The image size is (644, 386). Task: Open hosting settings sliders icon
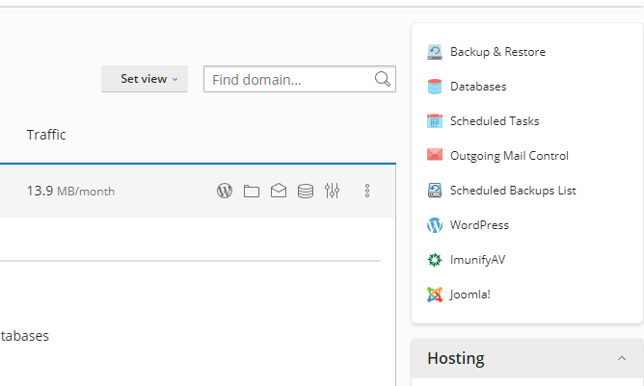tap(333, 191)
